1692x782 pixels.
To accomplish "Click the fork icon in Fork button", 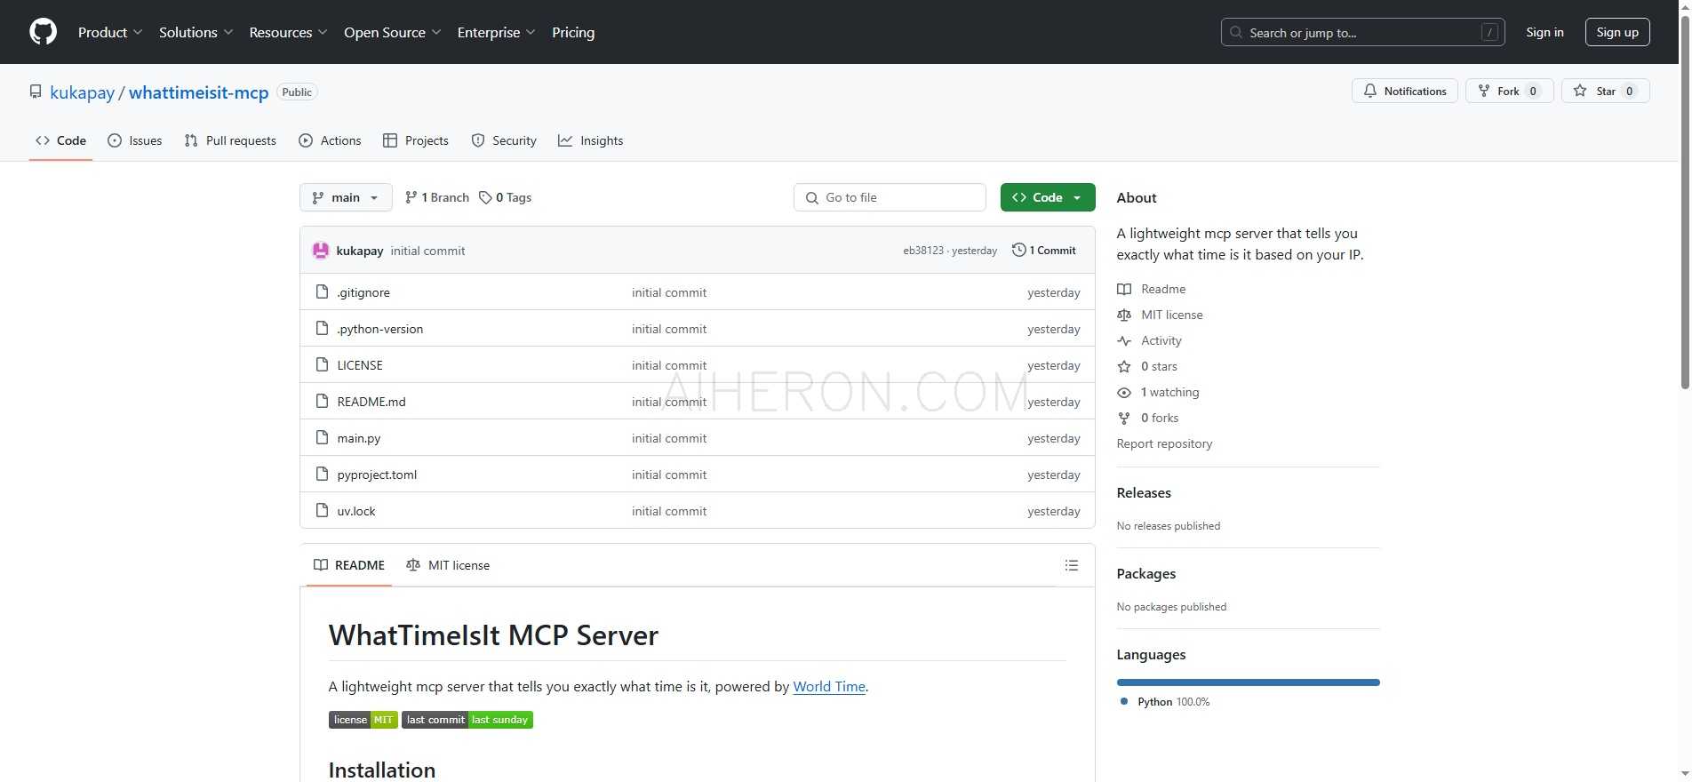I will (x=1483, y=91).
